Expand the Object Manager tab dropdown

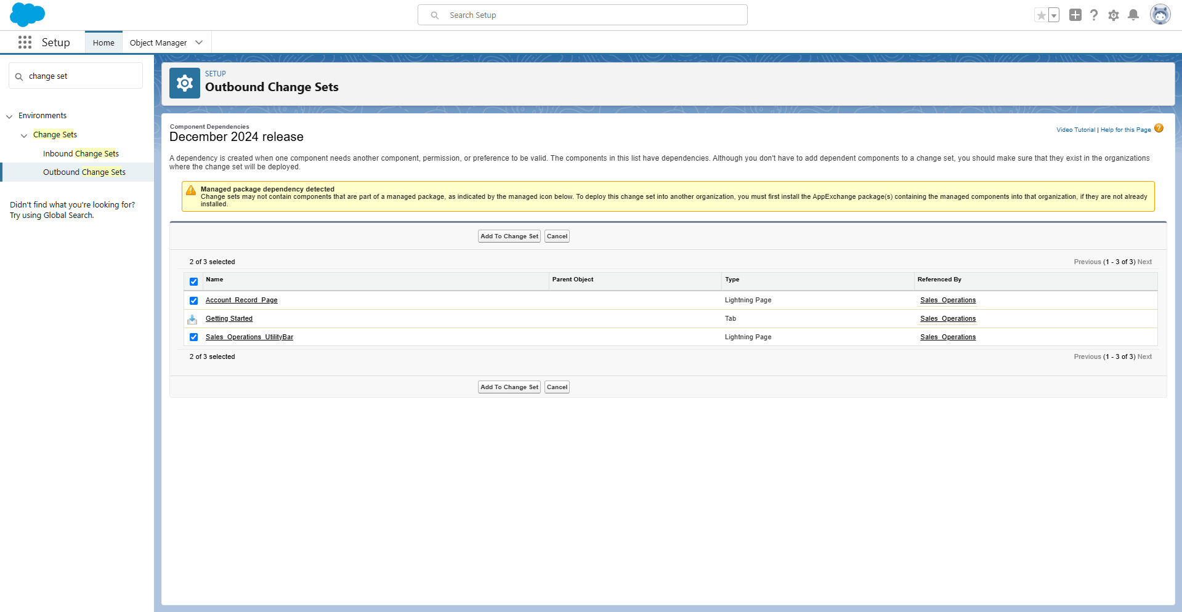[x=199, y=42]
